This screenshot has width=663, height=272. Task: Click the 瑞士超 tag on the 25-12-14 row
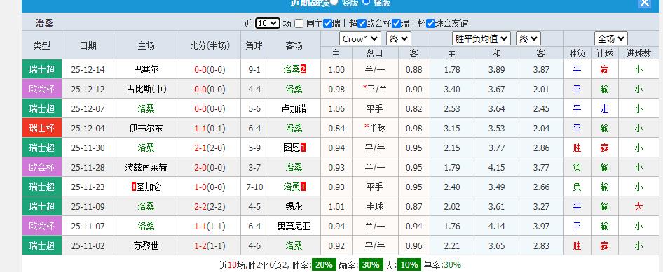42,70
